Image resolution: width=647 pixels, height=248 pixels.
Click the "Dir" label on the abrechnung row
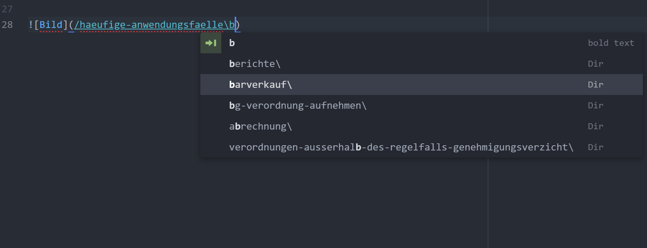[x=595, y=126]
